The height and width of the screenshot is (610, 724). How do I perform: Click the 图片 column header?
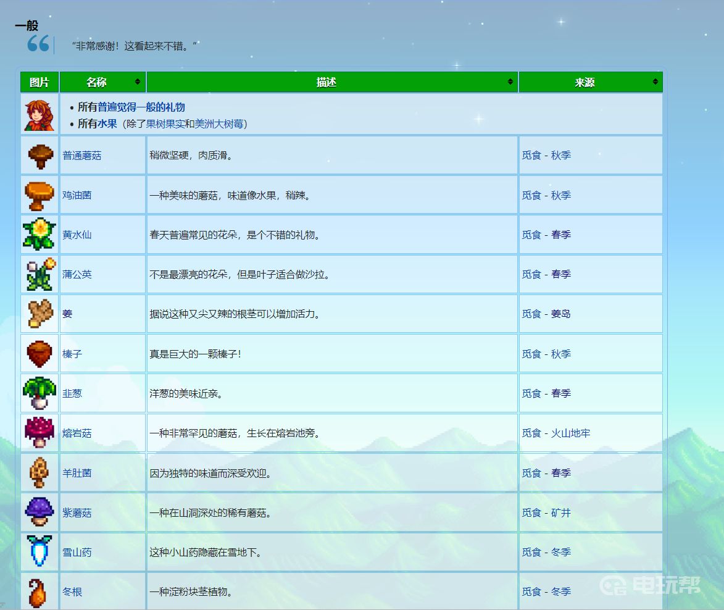[40, 82]
